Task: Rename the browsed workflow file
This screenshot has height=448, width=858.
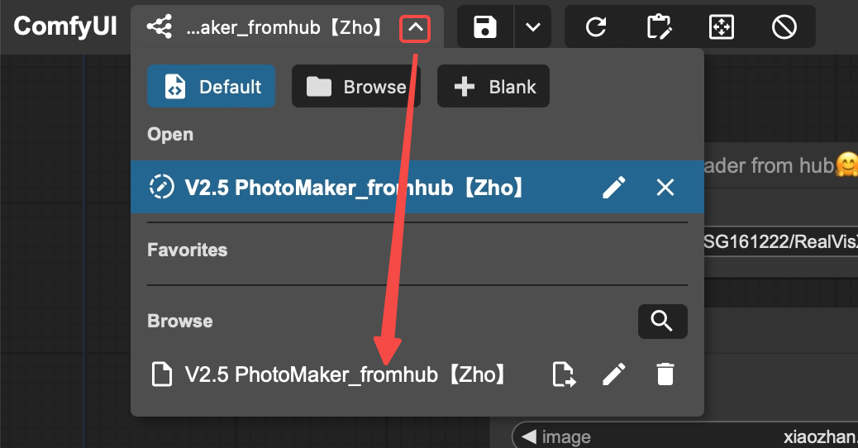Action: pyautogui.click(x=613, y=374)
